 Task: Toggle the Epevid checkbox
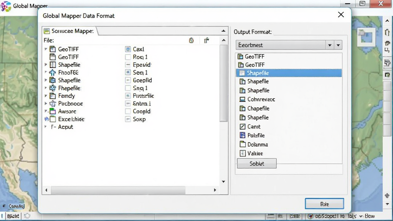tap(128, 64)
